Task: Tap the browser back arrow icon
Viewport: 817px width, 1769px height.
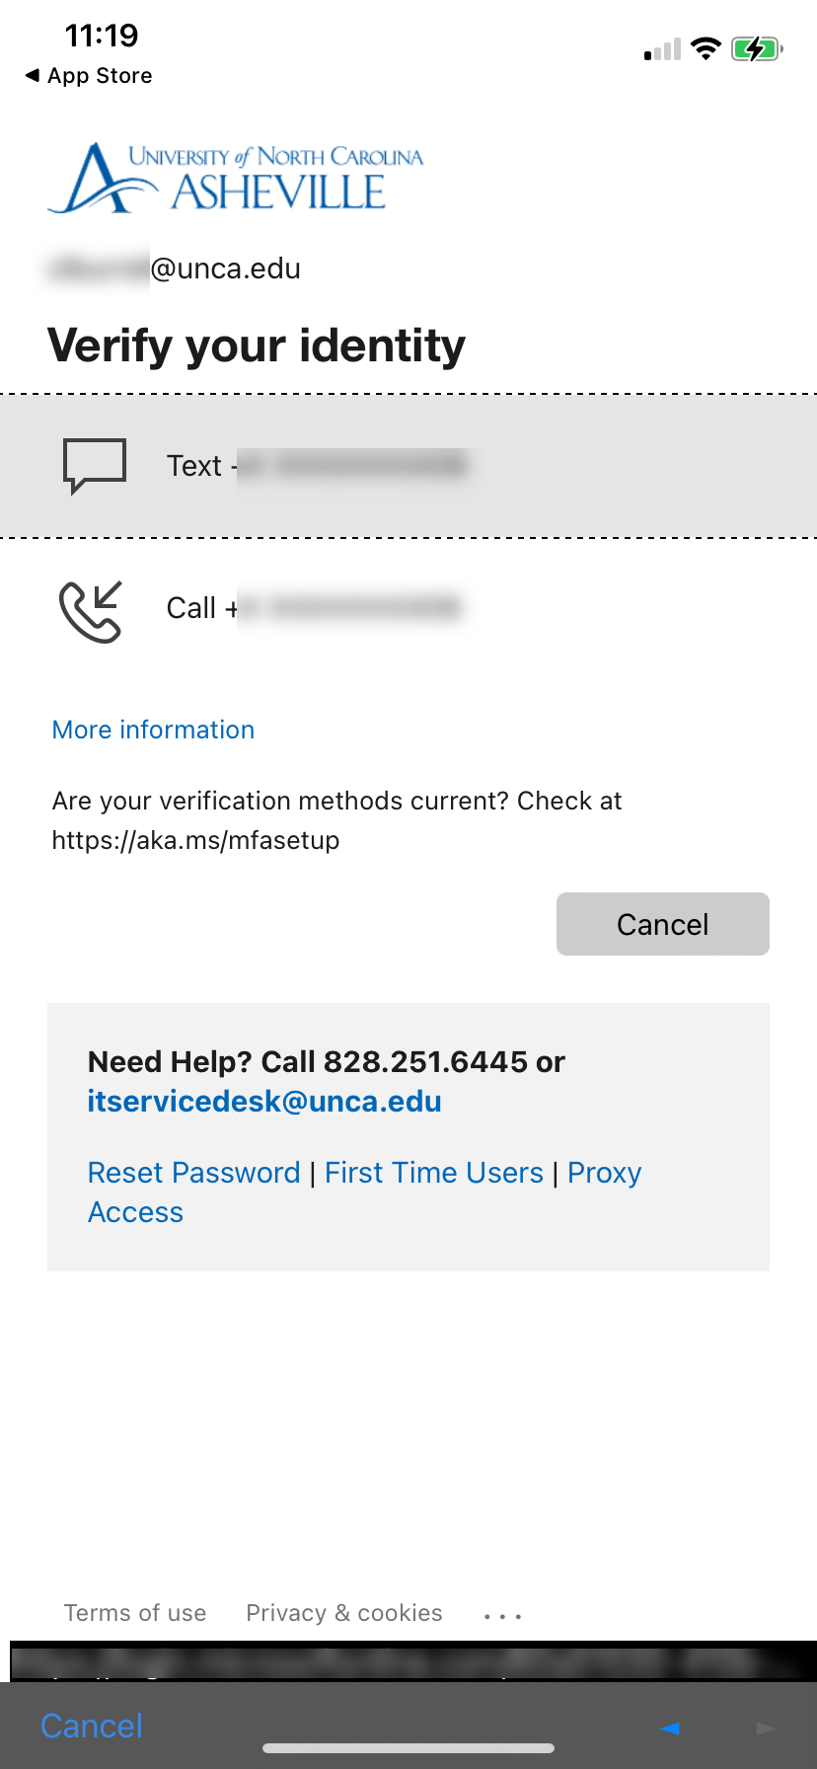Action: click(670, 1728)
